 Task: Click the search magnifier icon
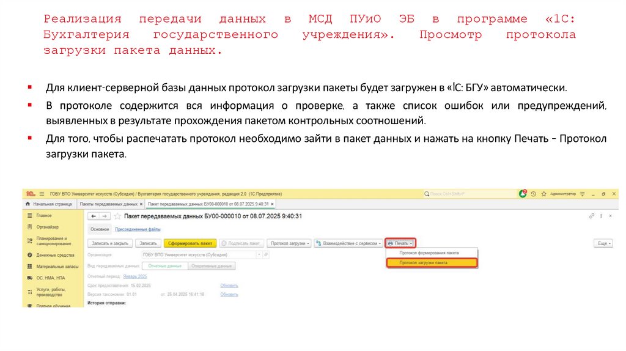pyautogui.click(x=427, y=194)
